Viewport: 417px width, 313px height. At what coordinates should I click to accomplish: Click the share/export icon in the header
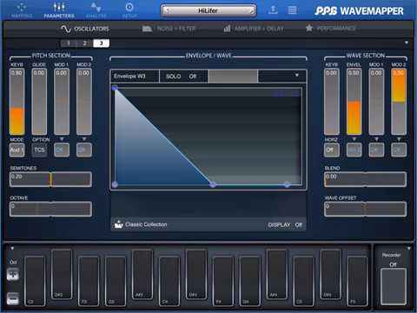[273, 10]
